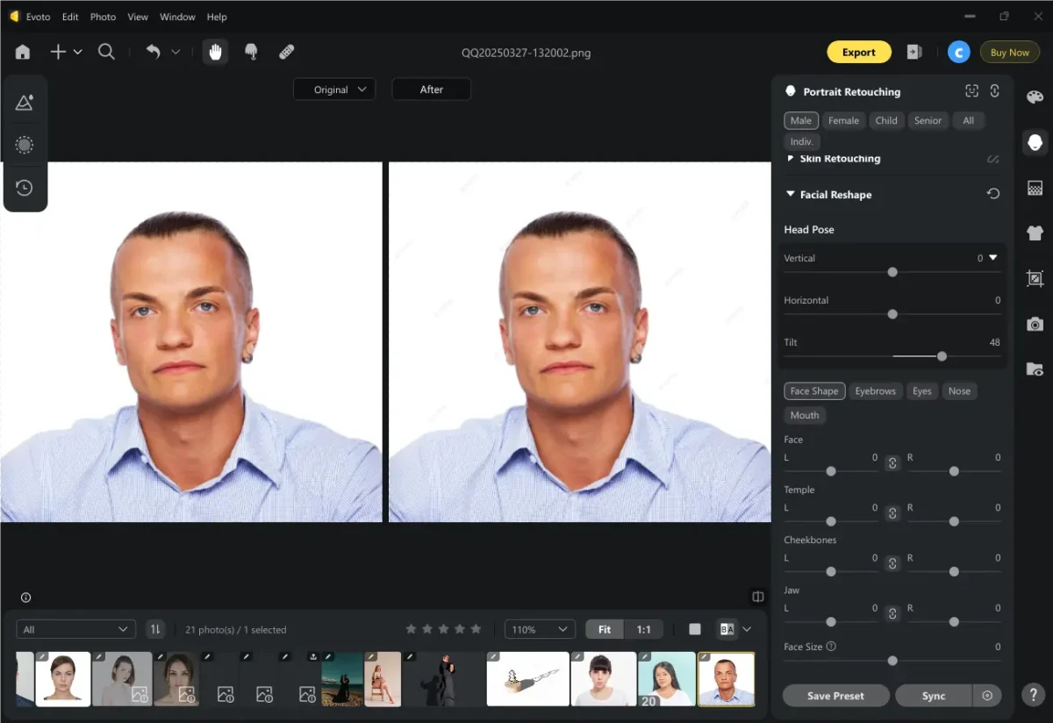Viewport: 1053px width, 723px height.
Task: Click the Fit zoom button
Action: [605, 629]
